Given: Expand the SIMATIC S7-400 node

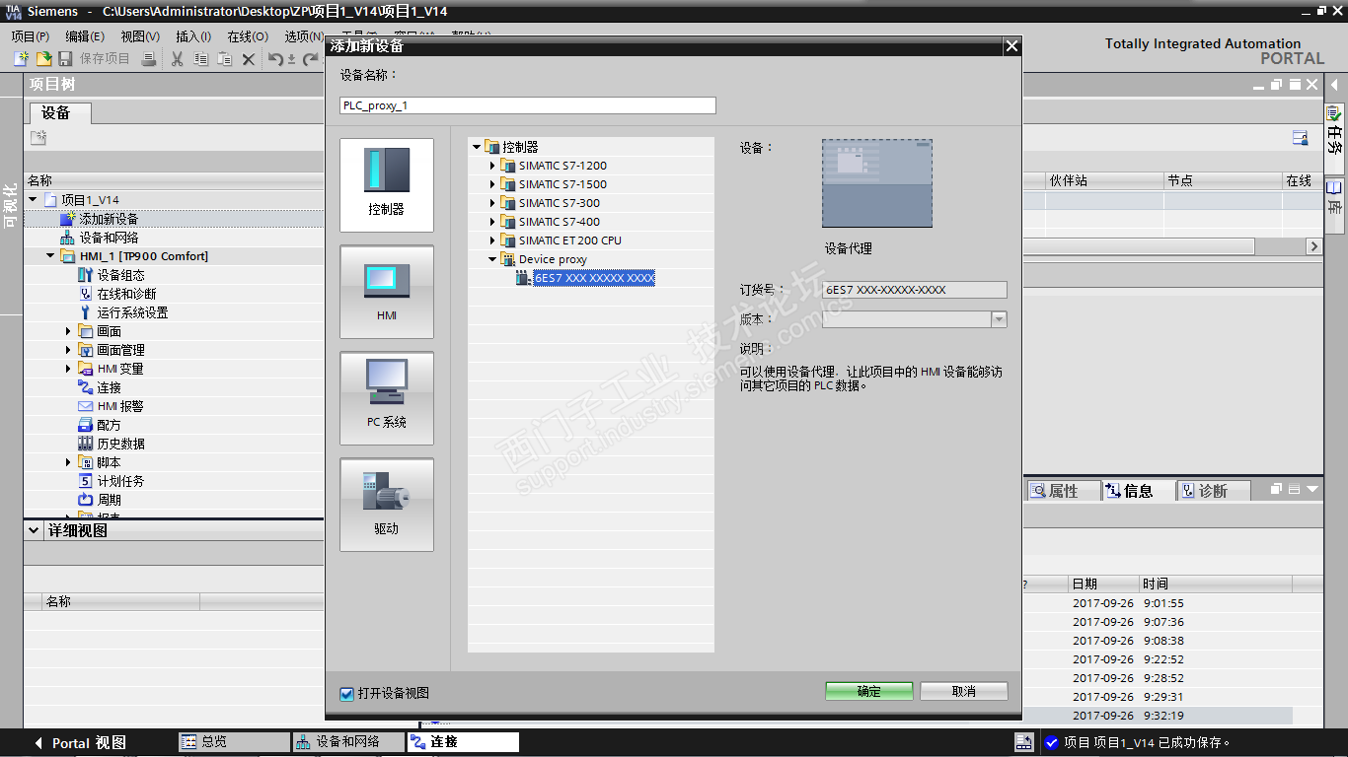Looking at the screenshot, I should click(493, 222).
